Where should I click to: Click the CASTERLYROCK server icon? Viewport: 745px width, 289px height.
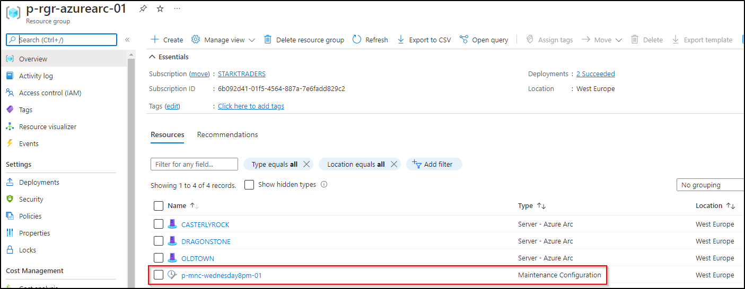[x=172, y=224]
